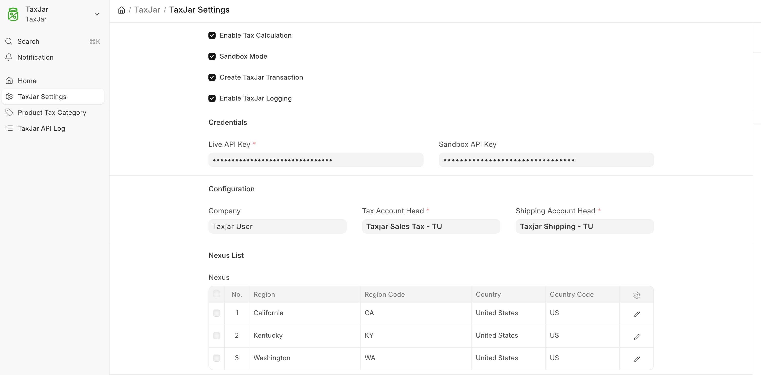Click TaxJar Settings breadcrumb title
Image resolution: width=761 pixels, height=375 pixels.
pos(199,10)
